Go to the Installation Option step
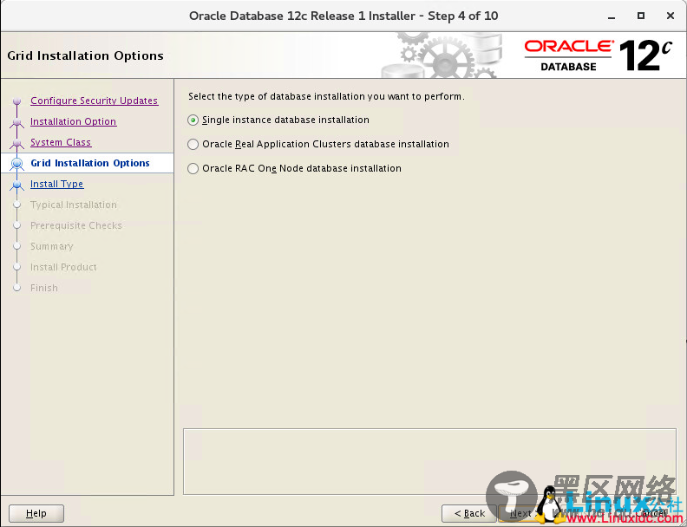Viewport: 687px width, 527px height. [73, 121]
